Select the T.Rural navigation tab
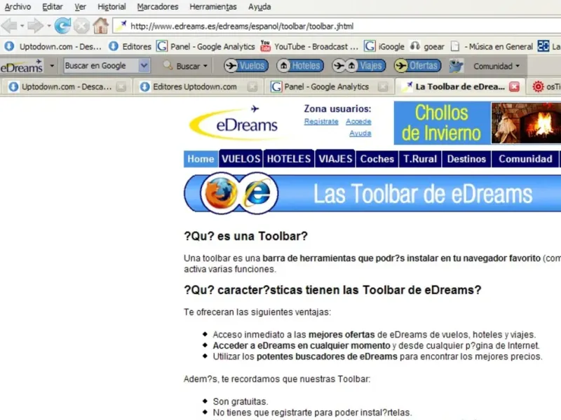The image size is (561, 420). tap(420, 159)
